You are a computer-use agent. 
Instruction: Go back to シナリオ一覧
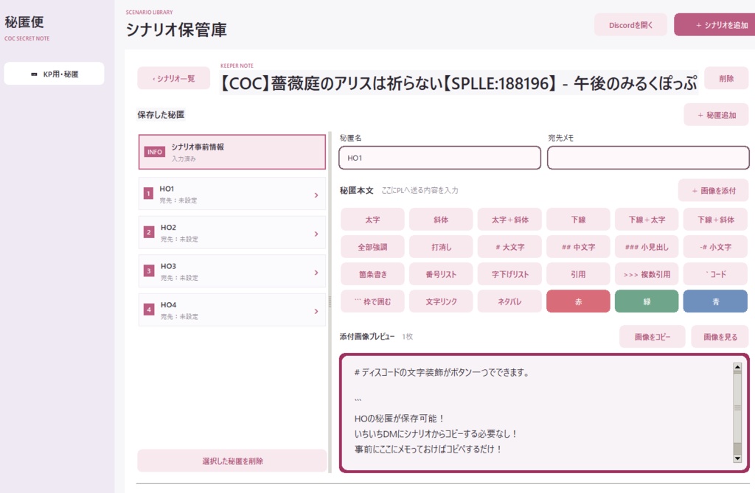173,78
